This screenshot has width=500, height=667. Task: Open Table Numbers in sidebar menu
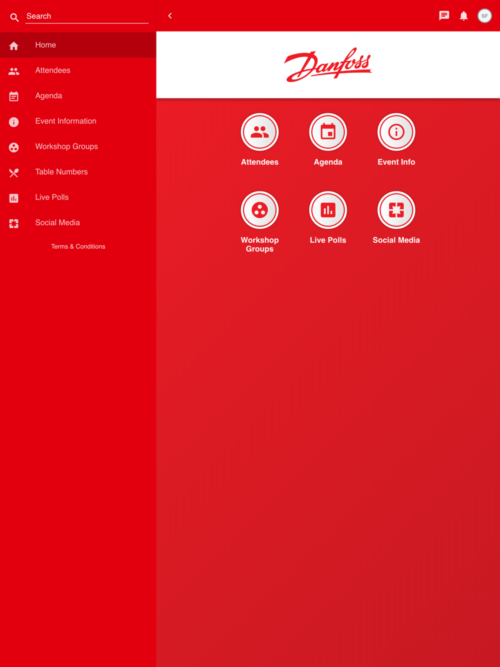coord(61,172)
